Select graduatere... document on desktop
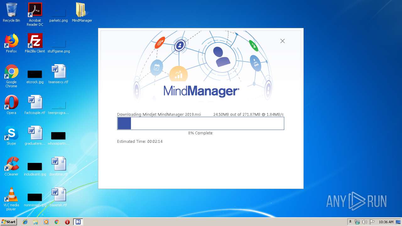This screenshot has height=226, width=402. point(35,136)
